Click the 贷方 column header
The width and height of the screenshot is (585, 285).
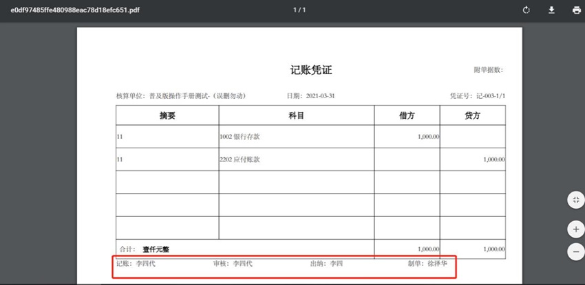(x=472, y=115)
